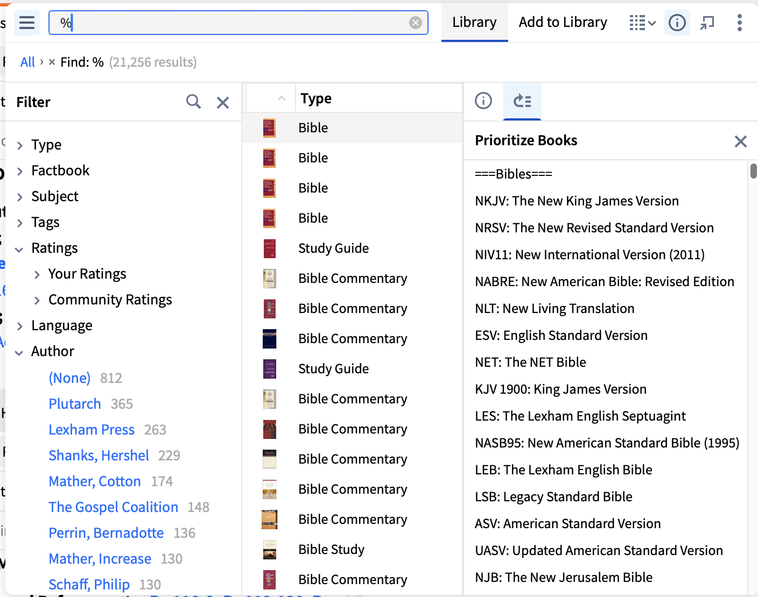Expand Your Ratings subgroup

coord(37,274)
